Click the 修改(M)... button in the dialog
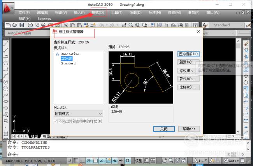The image size is (253, 166). pos(188,71)
